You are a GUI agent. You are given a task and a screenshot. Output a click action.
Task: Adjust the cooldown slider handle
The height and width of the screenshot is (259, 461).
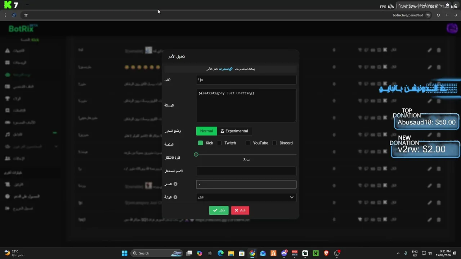click(x=196, y=155)
